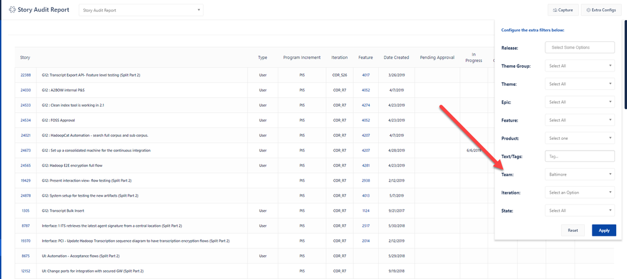Viewport: 627px width, 279px height.
Task: Open feature link 4281
Action: [x=366, y=166]
